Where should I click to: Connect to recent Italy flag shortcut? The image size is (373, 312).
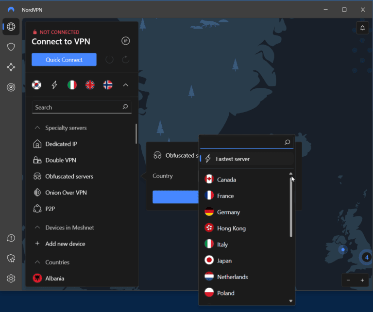click(x=72, y=85)
